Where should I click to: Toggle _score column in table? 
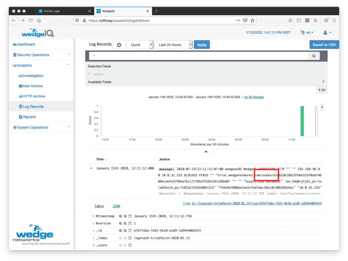click(130, 245)
